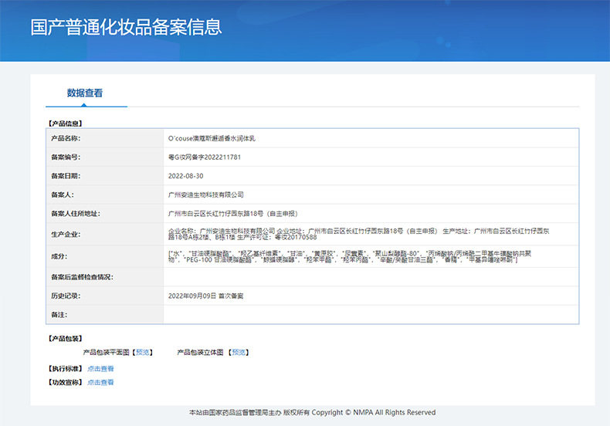610x426 pixels.
Task: Click the 历史记录 row label
Action: (66, 296)
